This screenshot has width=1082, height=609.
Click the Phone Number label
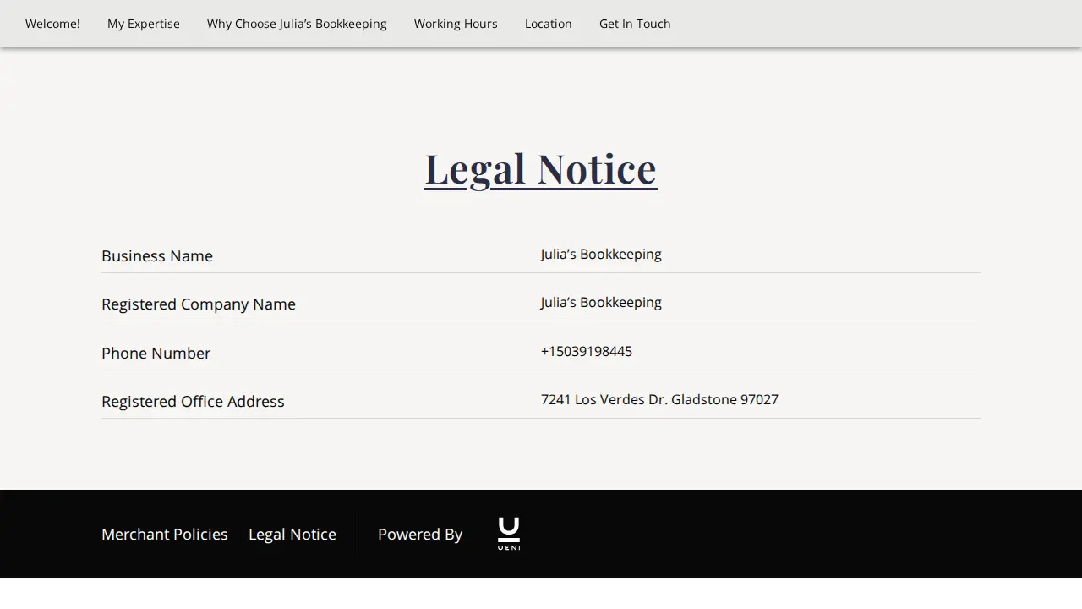pos(156,353)
